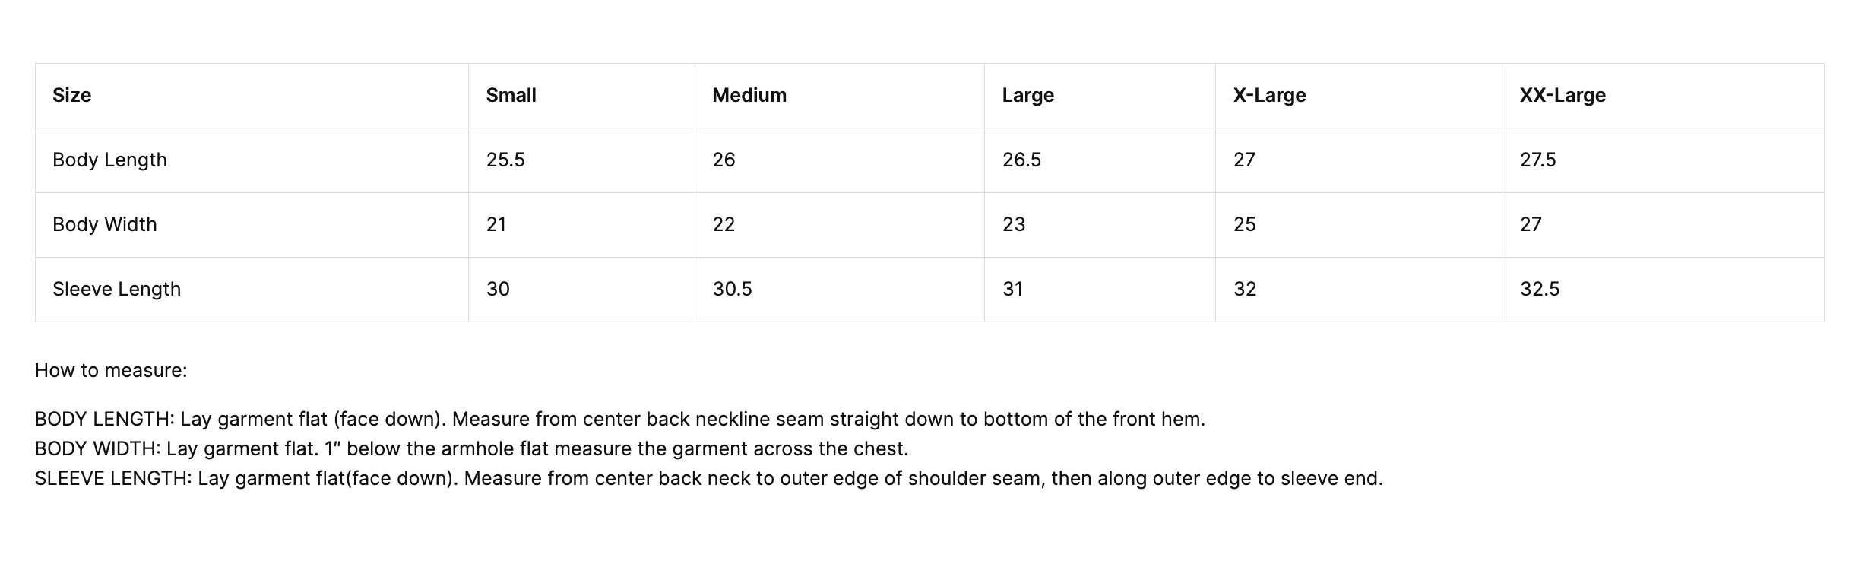Click the Size column header cell
This screenshot has width=1865, height=564.
pyautogui.click(x=72, y=96)
